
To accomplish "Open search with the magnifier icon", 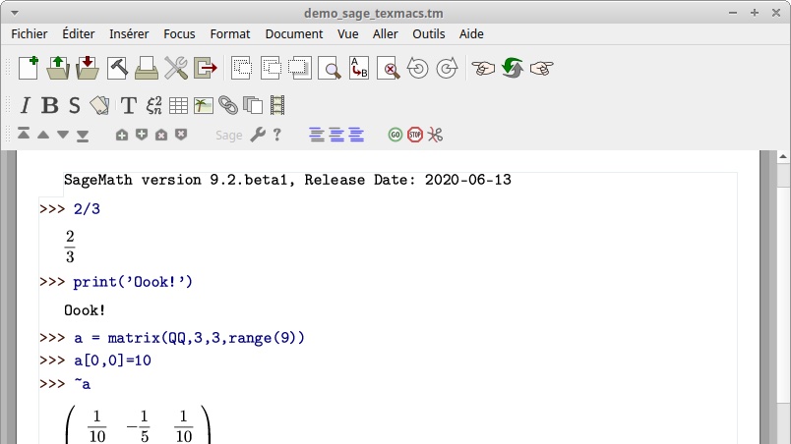I will [330, 68].
